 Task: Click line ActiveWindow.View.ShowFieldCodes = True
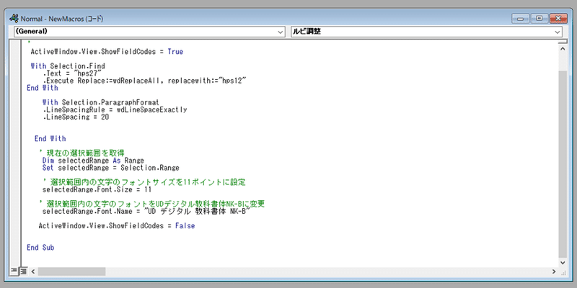click(107, 52)
